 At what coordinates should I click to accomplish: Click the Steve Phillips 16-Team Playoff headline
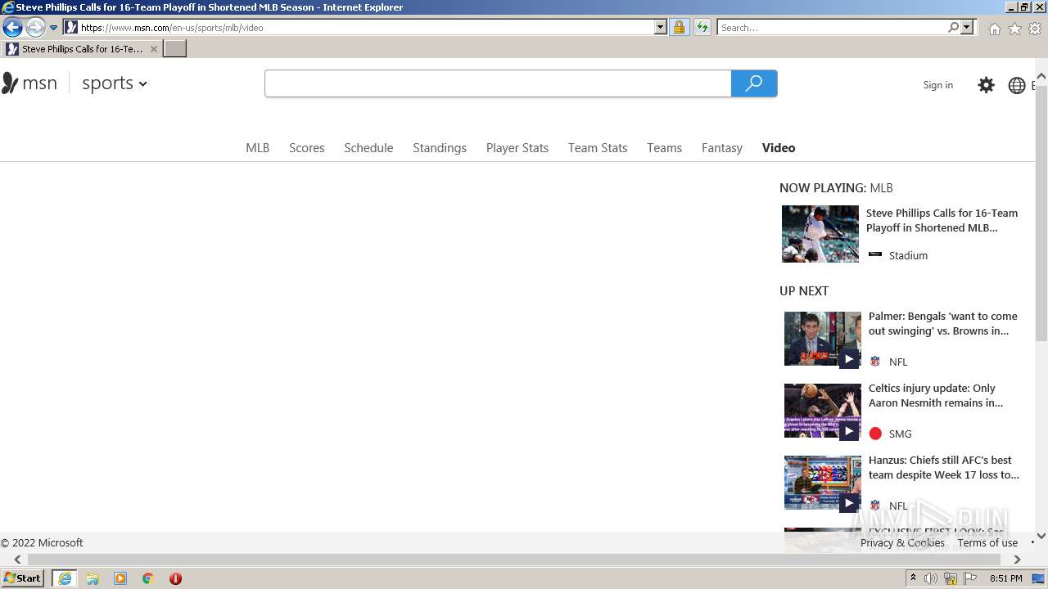pos(942,220)
